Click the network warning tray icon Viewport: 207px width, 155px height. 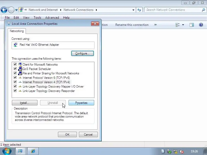pos(175,151)
